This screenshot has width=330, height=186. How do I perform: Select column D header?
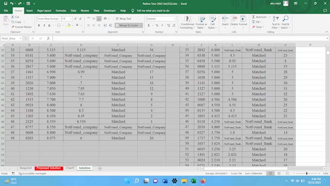pos(81,45)
